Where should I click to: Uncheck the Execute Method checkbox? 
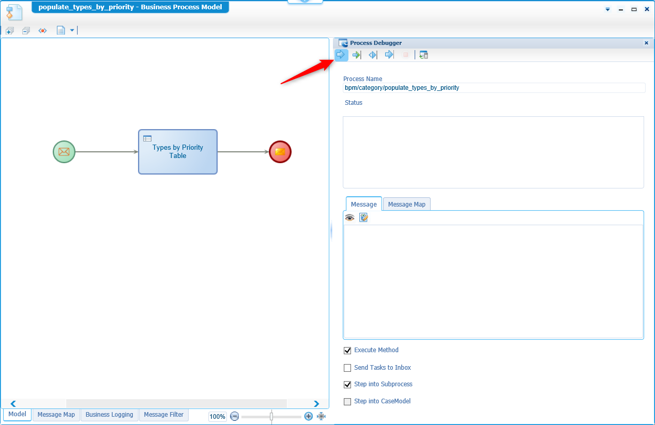(x=347, y=351)
